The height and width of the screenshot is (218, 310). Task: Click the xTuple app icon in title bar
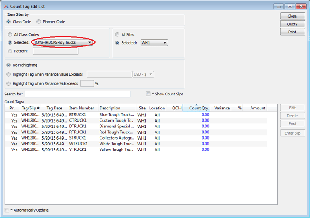tap(5, 6)
